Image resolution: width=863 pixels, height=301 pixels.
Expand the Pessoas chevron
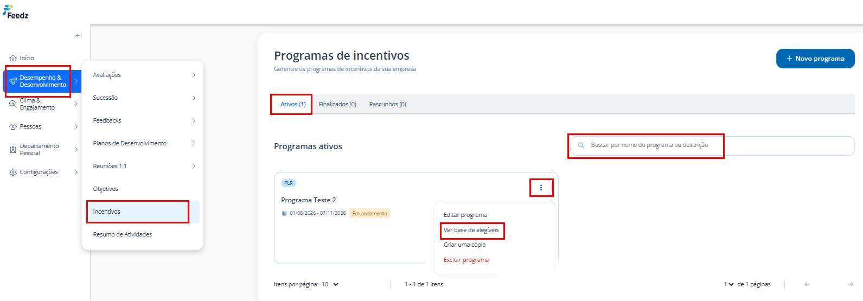[76, 126]
